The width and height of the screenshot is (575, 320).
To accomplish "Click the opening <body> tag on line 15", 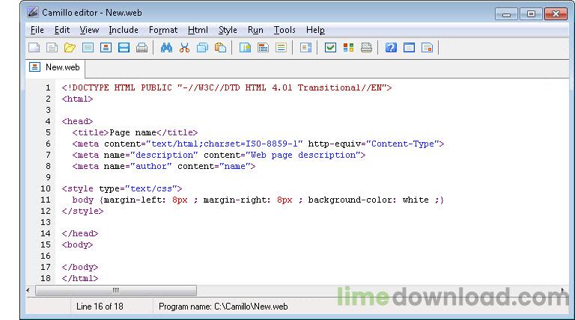I will 77,245.
